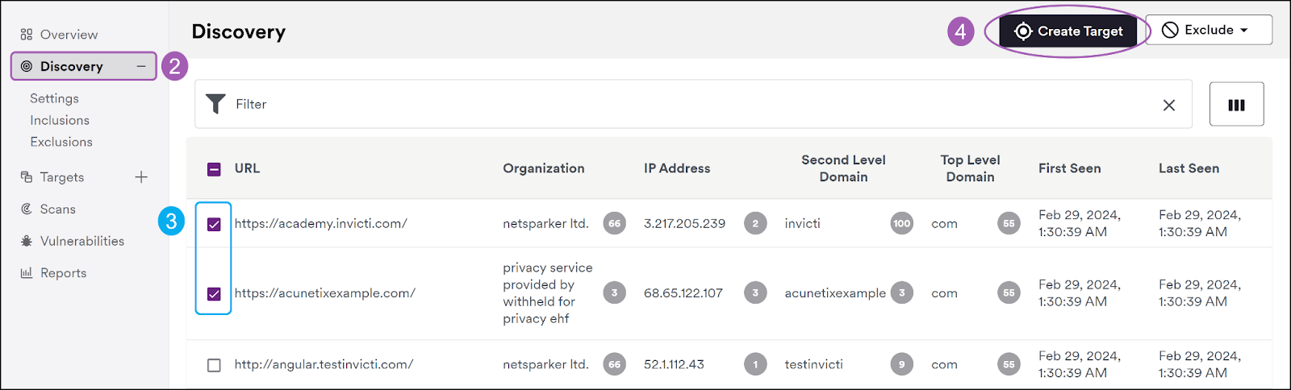Click the 55 badge in acunetixexample row

pyautogui.click(x=1009, y=293)
